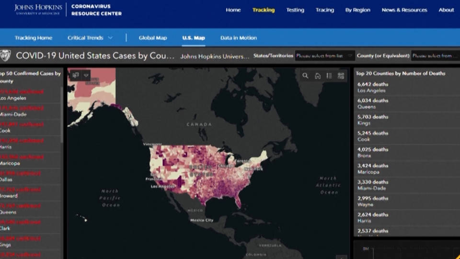Click the Los Angeles label on the map

(162, 186)
